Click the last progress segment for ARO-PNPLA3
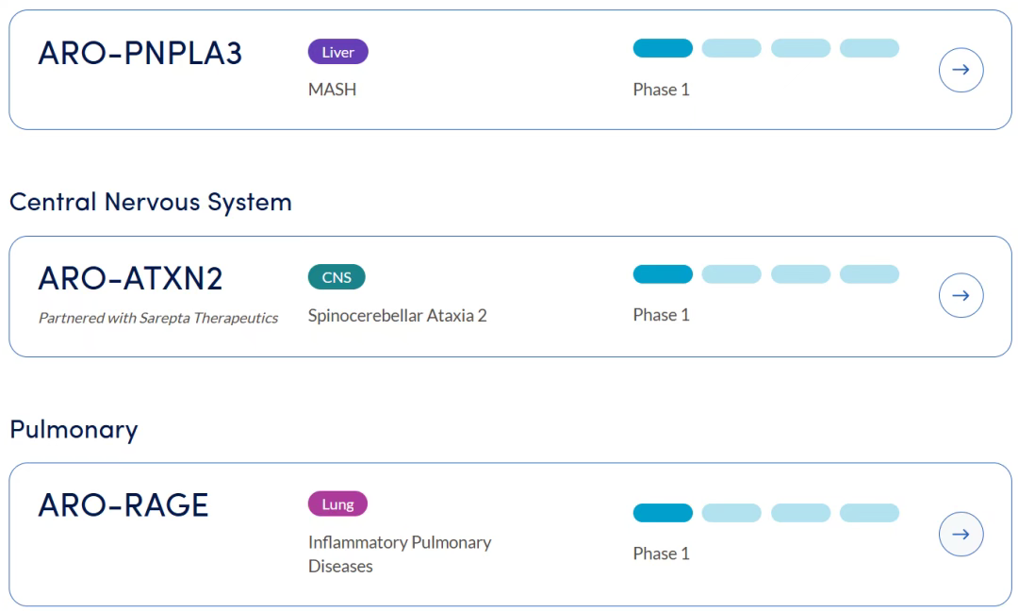Screen dimensions: 1018x611 [869, 48]
